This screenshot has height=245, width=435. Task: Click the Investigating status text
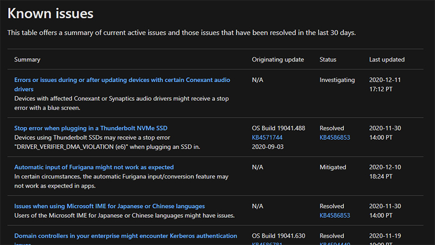point(337,80)
